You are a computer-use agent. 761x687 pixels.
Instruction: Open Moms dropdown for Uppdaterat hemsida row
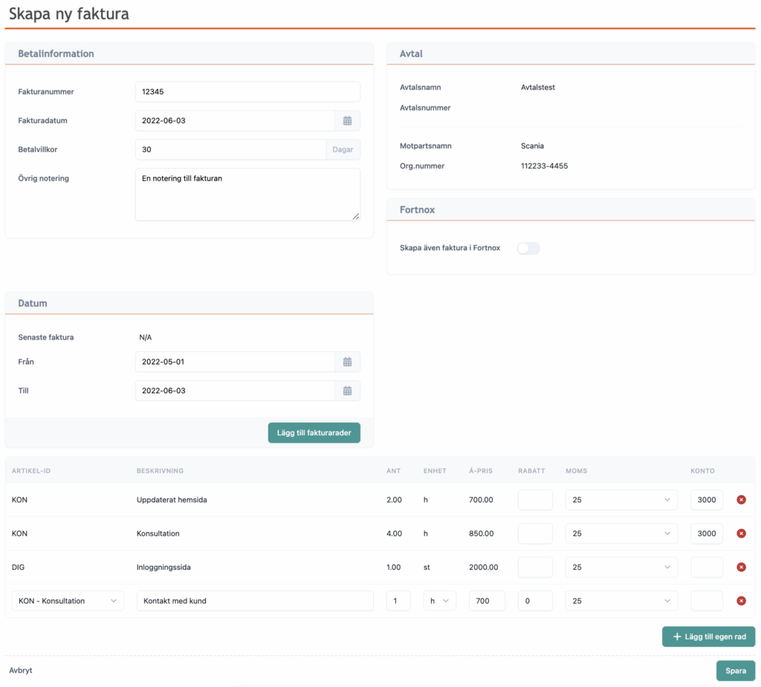621,500
